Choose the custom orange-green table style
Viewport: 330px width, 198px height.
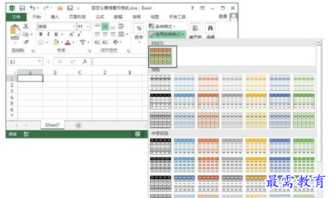click(x=161, y=56)
